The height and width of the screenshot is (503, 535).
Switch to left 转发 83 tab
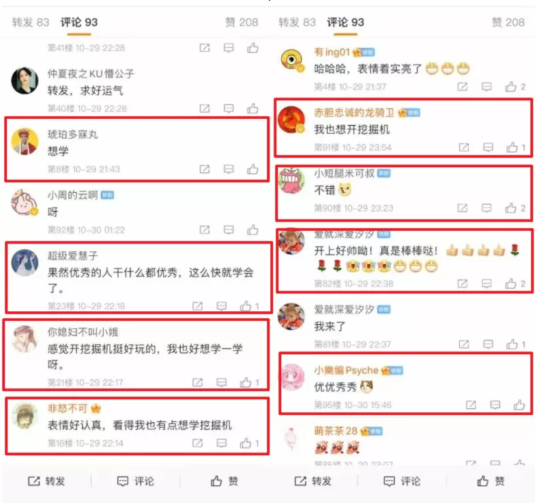click(31, 23)
